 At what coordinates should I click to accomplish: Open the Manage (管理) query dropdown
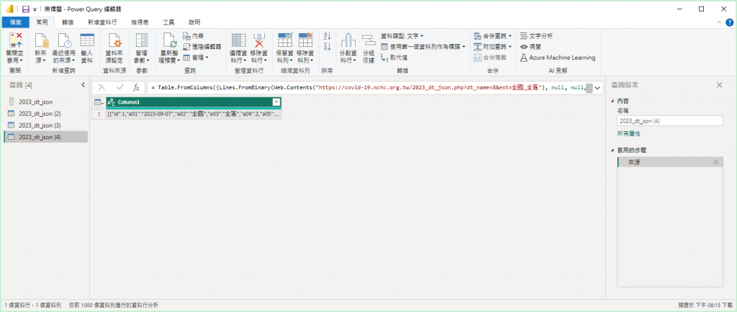point(196,58)
